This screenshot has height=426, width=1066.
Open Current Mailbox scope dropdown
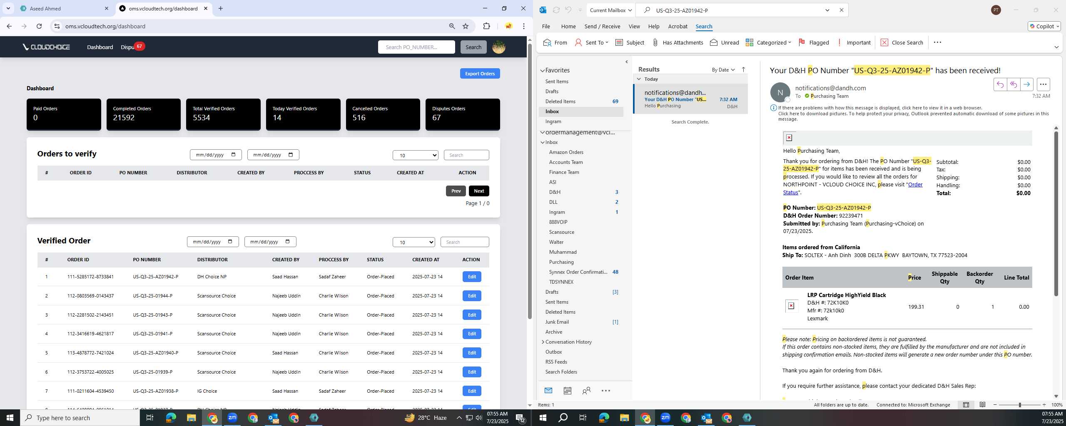point(611,10)
